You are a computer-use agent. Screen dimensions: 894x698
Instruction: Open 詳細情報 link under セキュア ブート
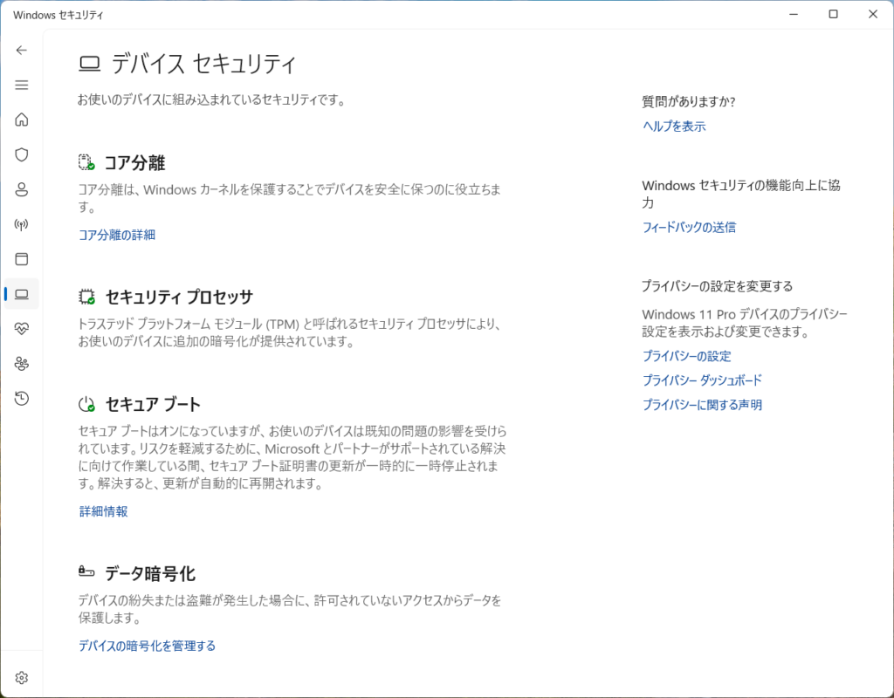pyautogui.click(x=103, y=511)
